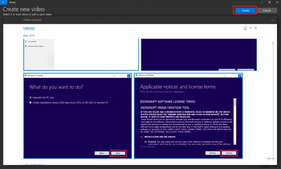The height and width of the screenshot is (169, 281).
Task: Click the Cancel button
Action: pos(267,11)
